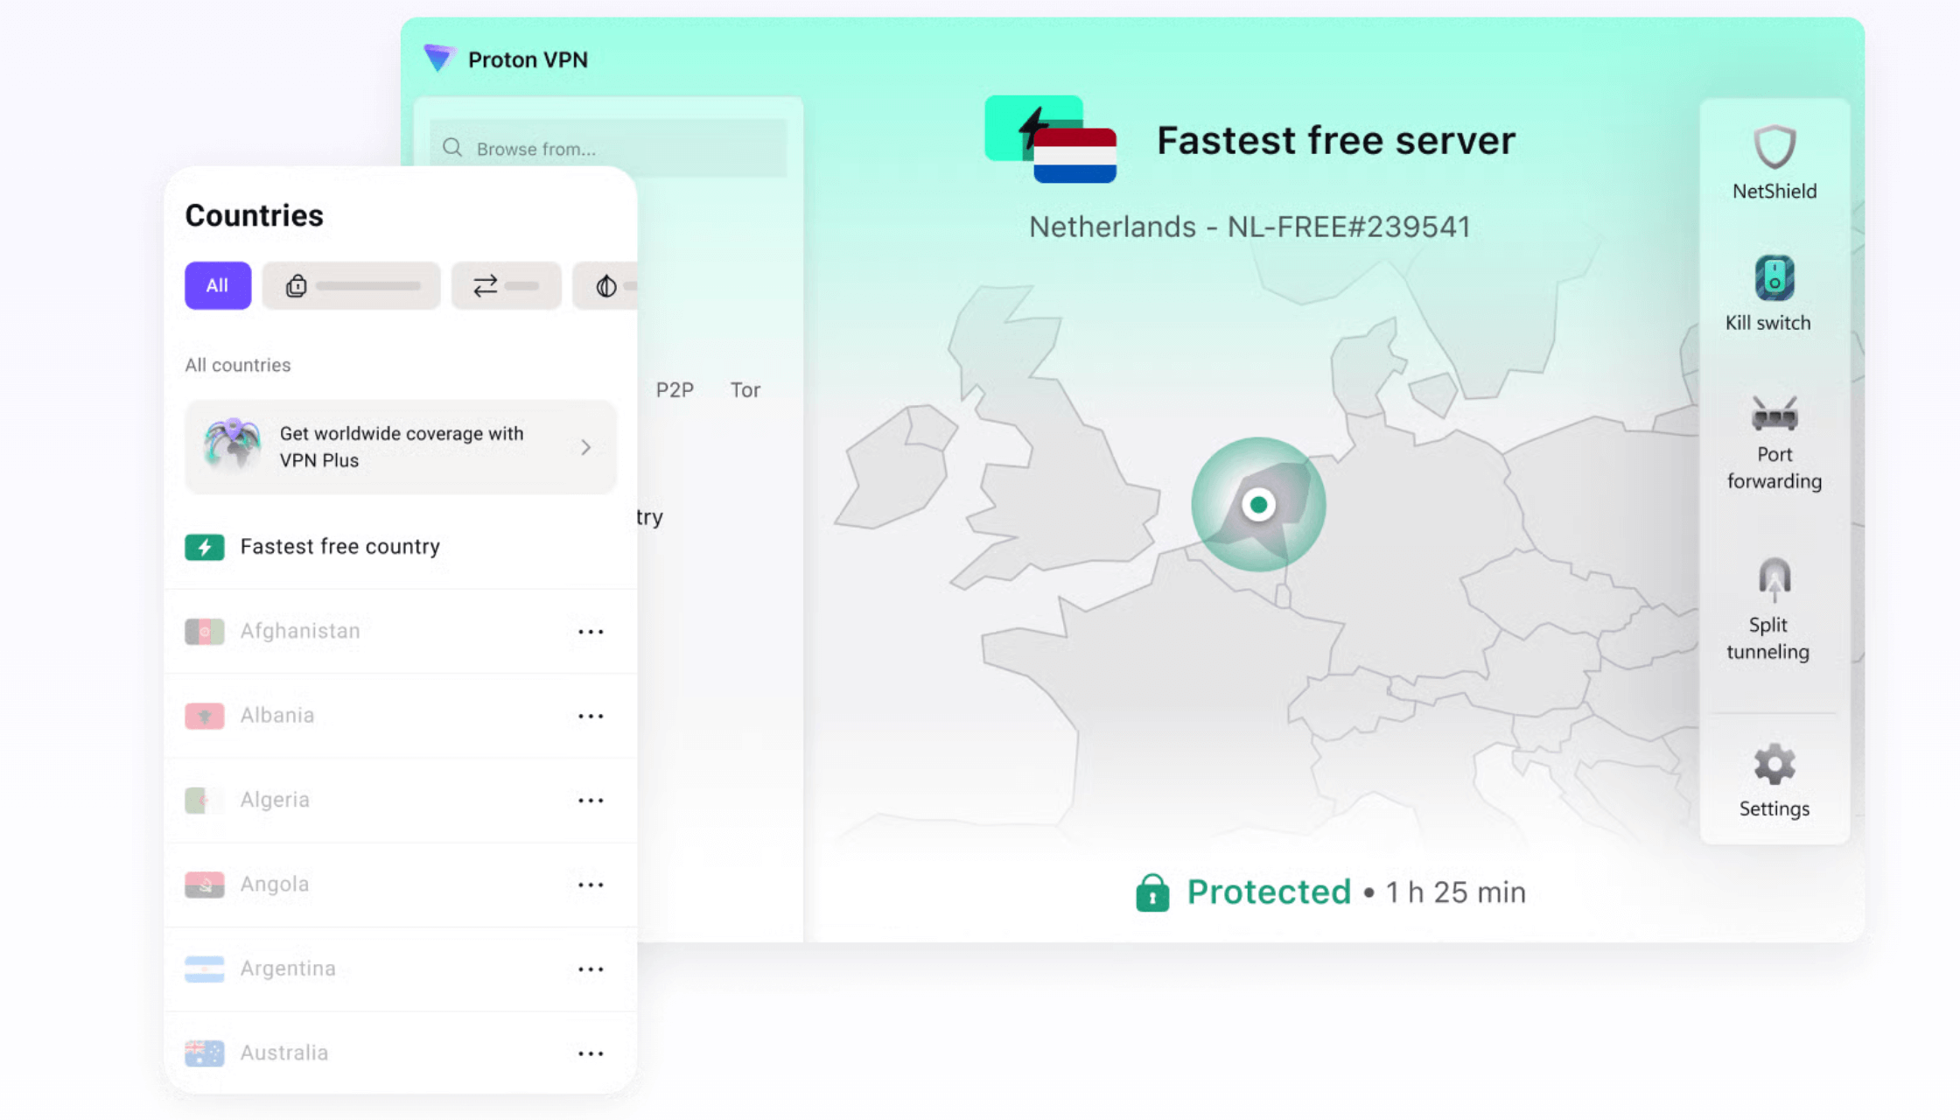Select the Tor onion filter icon
The image size is (1960, 1120).
[605, 285]
